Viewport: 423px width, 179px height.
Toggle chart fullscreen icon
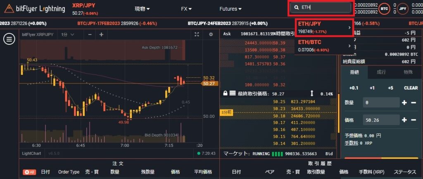coord(197,34)
